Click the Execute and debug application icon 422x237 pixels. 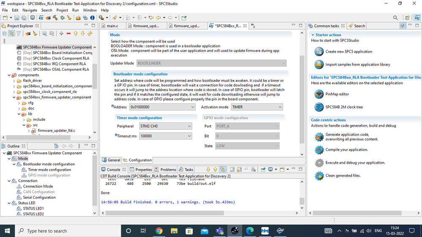point(319,162)
